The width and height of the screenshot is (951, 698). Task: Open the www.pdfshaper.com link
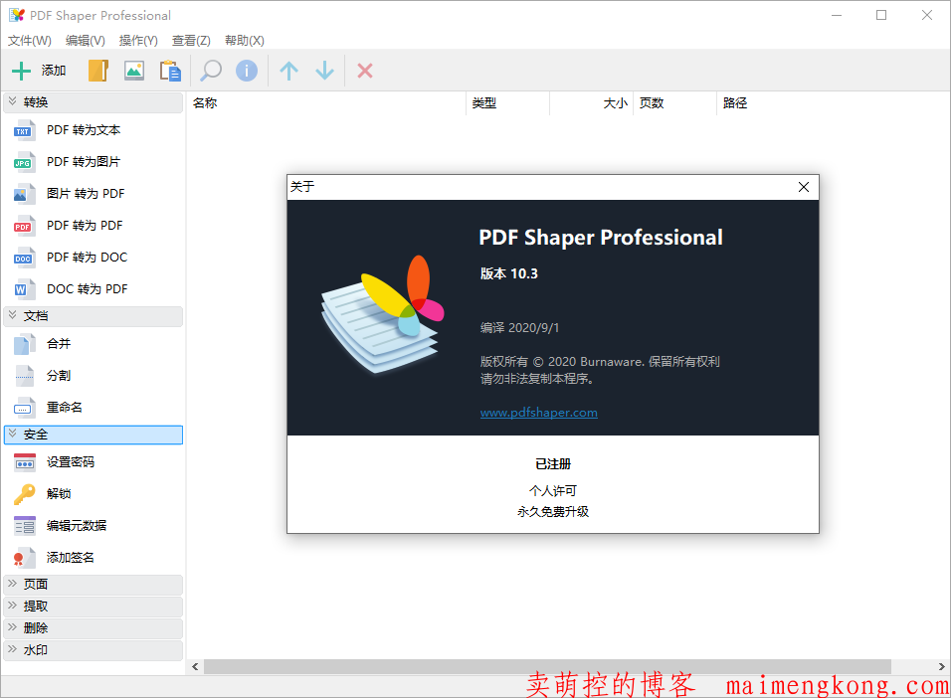[x=538, y=413]
